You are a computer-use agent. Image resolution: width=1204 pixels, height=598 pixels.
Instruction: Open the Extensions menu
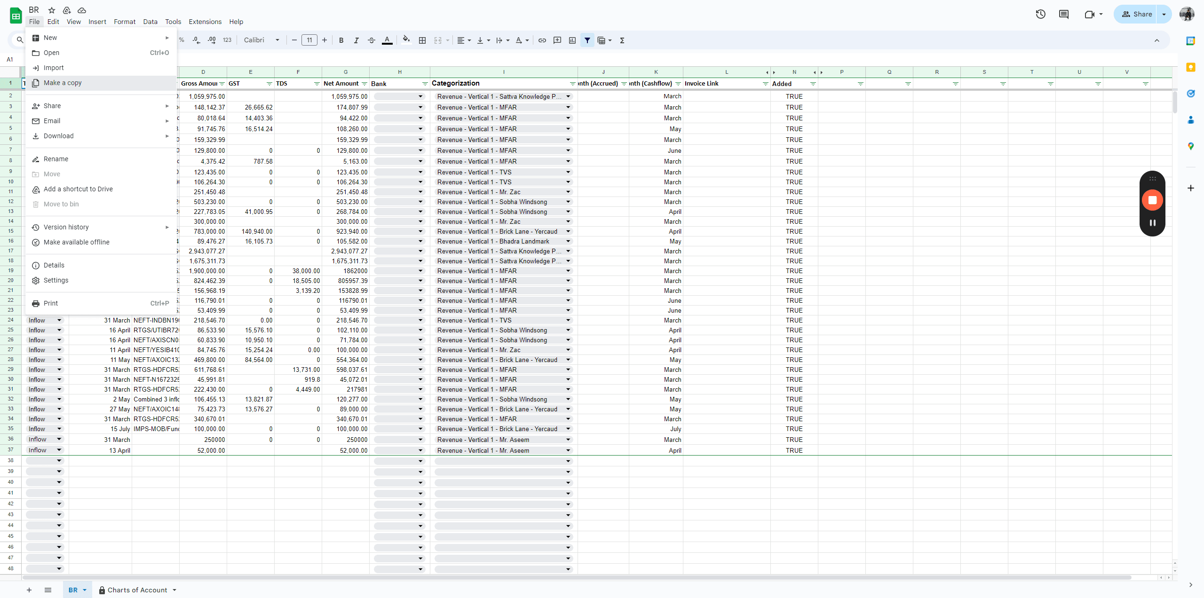click(205, 22)
